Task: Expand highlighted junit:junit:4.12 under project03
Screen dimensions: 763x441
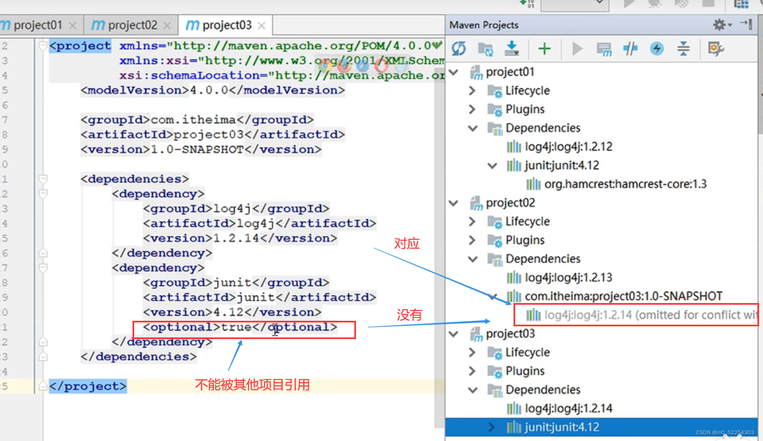Action: tap(492, 427)
